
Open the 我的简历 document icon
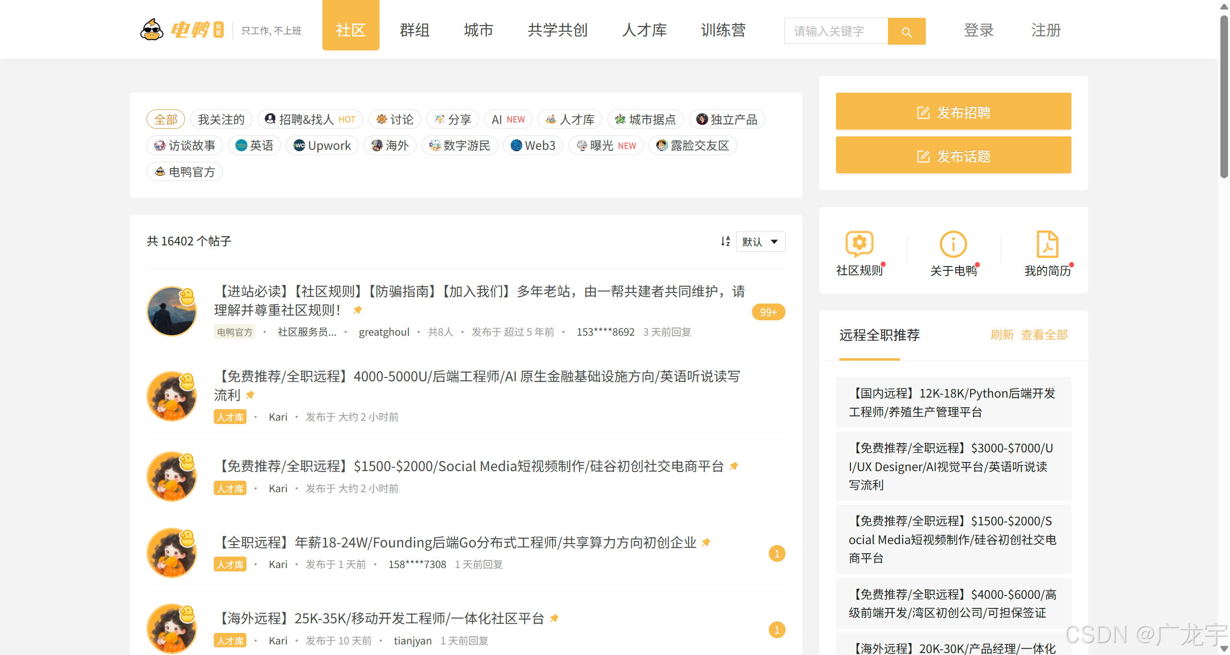1047,244
